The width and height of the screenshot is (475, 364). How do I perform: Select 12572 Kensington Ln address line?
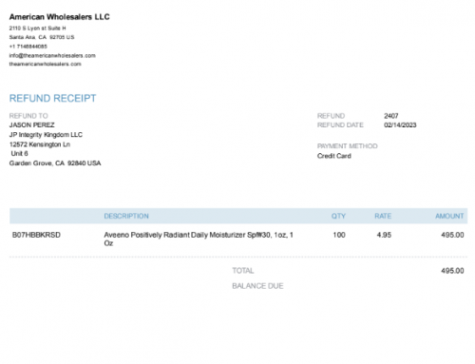click(40, 144)
